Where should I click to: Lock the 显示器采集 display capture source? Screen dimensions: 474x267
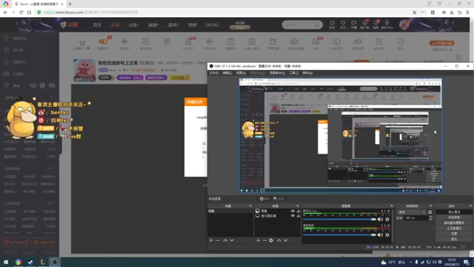point(299,216)
